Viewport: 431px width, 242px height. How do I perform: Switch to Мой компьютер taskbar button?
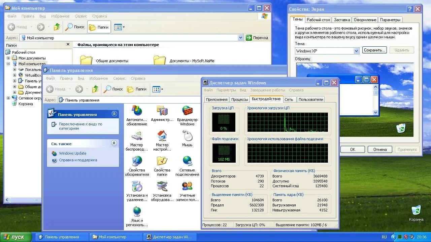(116, 237)
